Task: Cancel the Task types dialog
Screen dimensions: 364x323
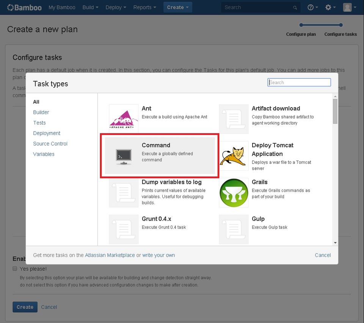Action: click(323, 255)
